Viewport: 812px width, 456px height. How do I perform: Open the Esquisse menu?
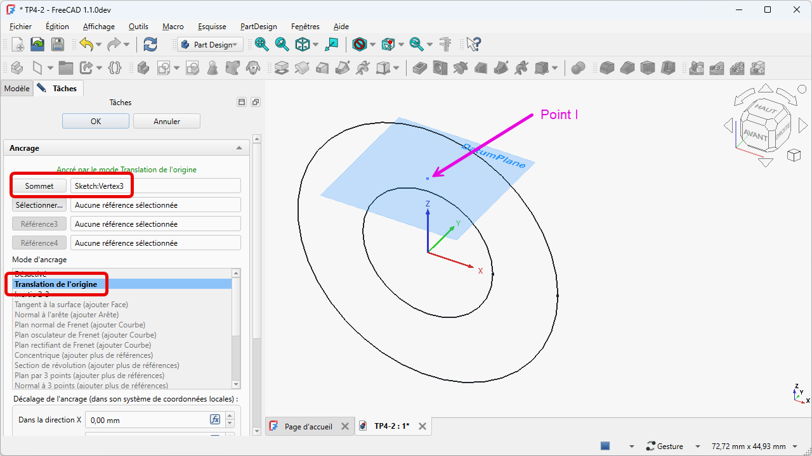pos(212,27)
